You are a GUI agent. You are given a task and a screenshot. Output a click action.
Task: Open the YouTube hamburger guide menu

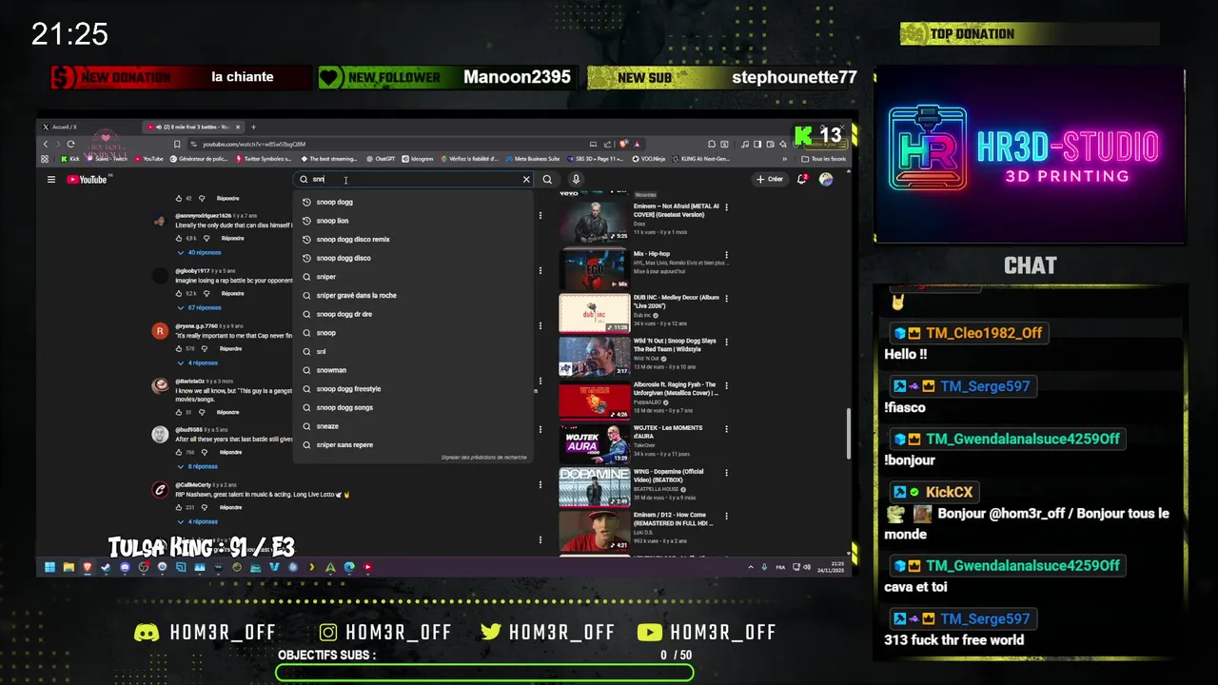(51, 179)
